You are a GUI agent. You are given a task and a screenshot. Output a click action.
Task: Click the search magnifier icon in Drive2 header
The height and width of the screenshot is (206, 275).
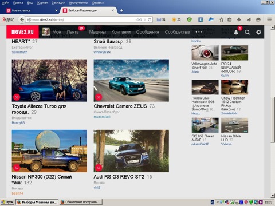(x=247, y=32)
